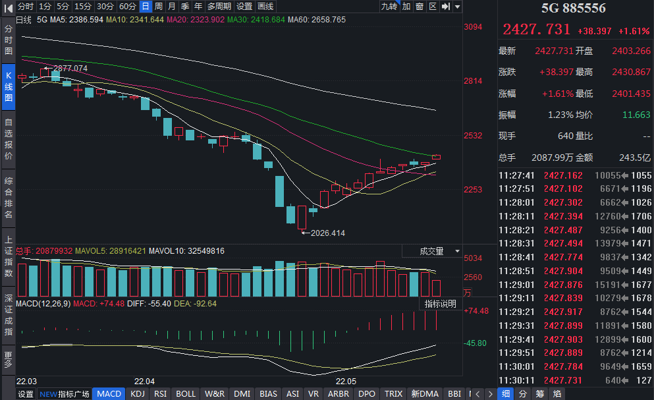The width and height of the screenshot is (654, 400).
Task: Switch to the 60分 minute period
Action: coord(128,7)
